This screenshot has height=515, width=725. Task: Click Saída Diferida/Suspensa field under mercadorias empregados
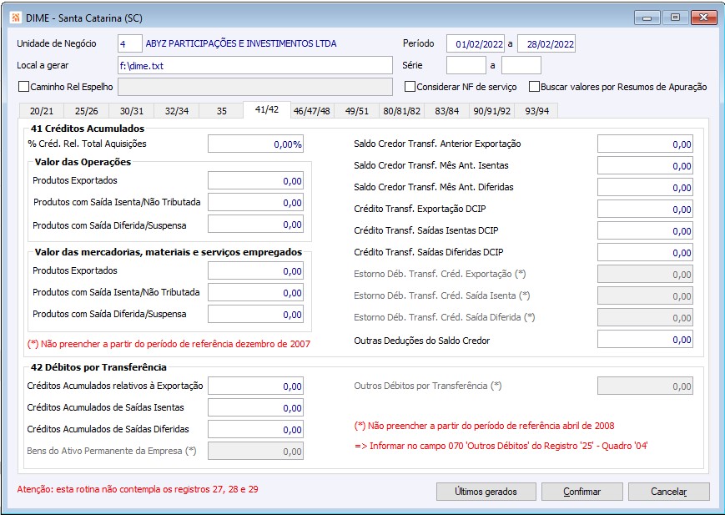point(255,314)
